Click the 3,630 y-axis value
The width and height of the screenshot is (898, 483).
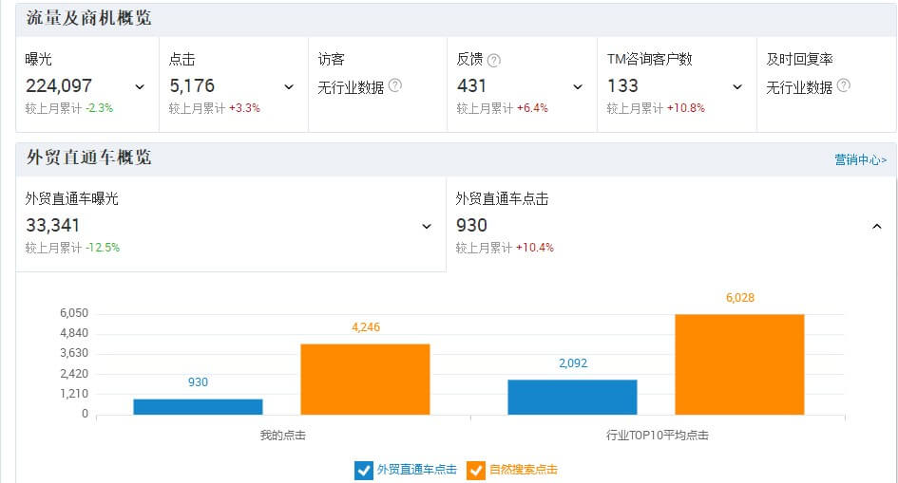74,353
